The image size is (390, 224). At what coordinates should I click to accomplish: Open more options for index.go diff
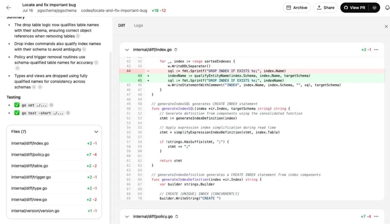tap(376, 50)
